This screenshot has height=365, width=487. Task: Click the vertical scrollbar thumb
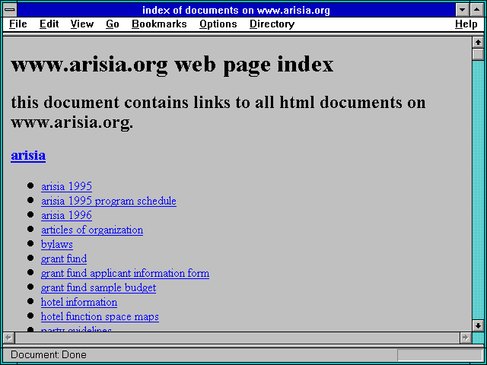point(478,54)
